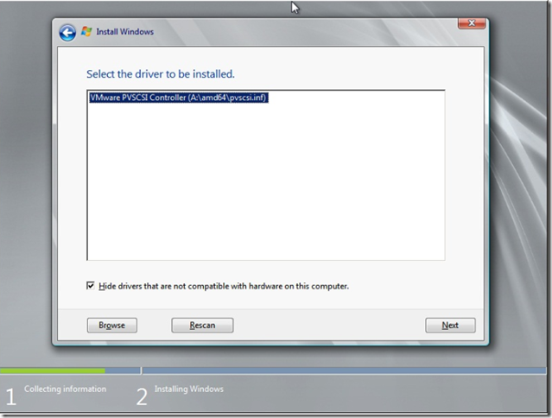Click the Rescan button
Viewport: 552px width, 418px height.
tap(202, 325)
